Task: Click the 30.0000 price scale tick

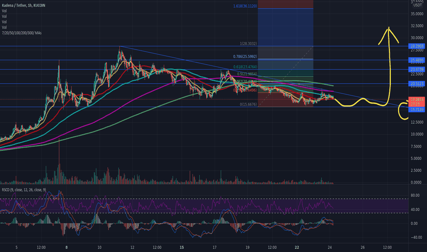Action: (x=417, y=38)
